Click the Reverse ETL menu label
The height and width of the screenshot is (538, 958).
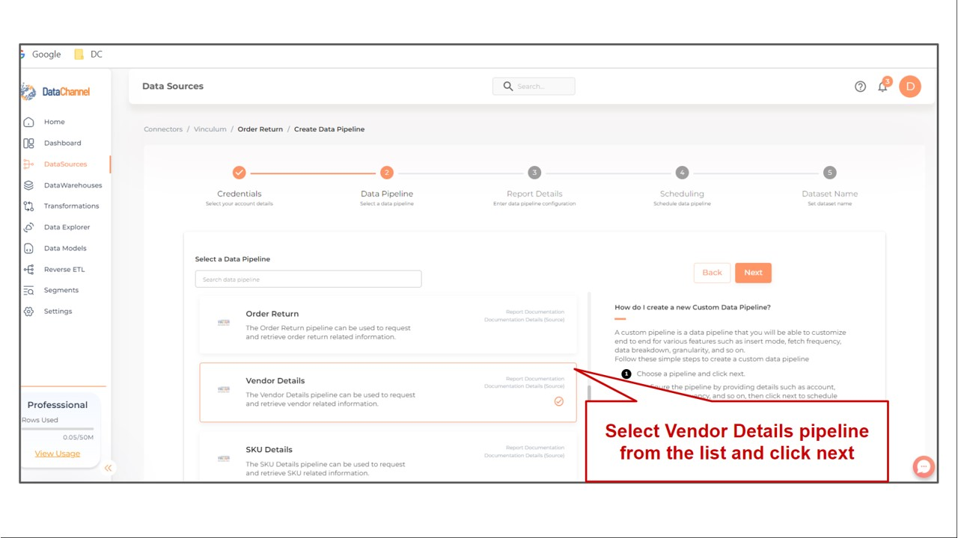pos(64,269)
